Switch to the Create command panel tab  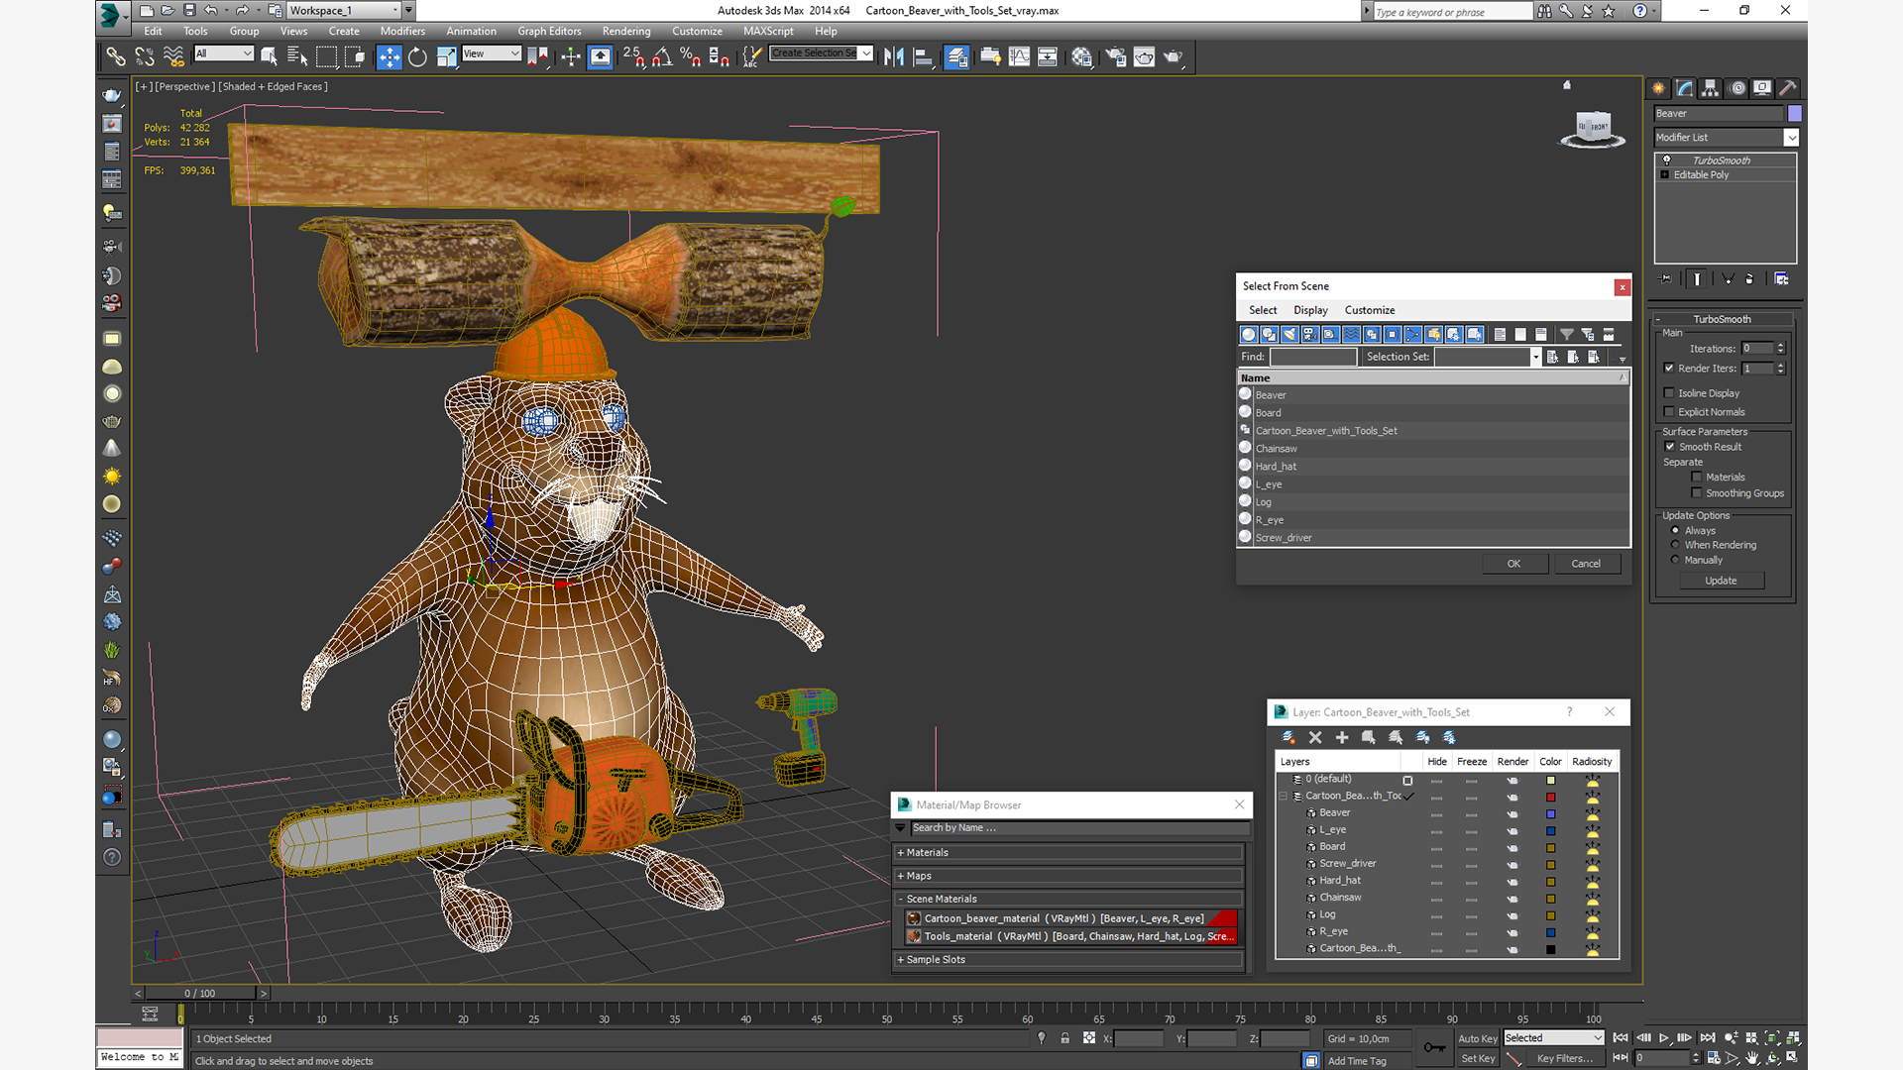point(1658,88)
